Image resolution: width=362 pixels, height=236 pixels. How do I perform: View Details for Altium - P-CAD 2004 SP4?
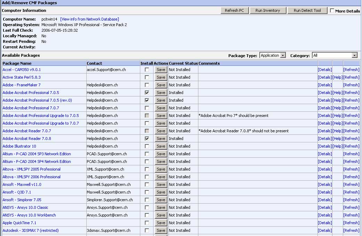point(325,162)
